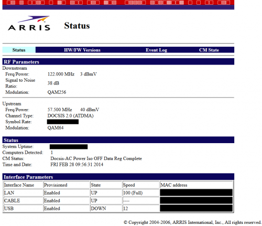This screenshot has height=226, width=262.
Task: Click the Status page title heading
Action: pos(77,26)
